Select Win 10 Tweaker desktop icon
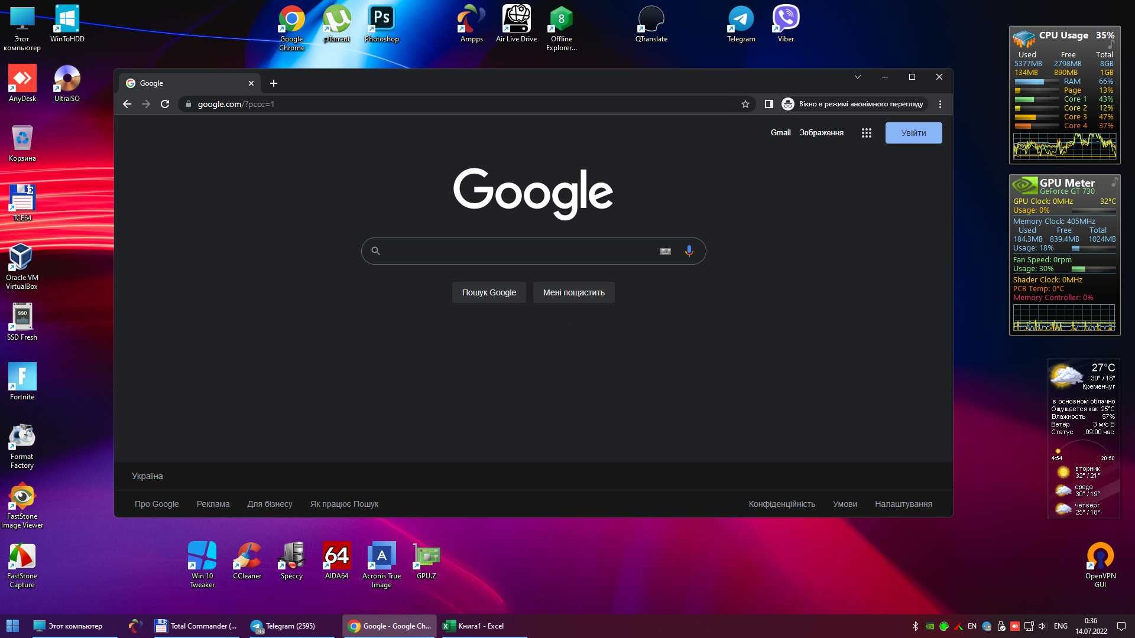Screen dimensions: 1135x638 pos(202,565)
